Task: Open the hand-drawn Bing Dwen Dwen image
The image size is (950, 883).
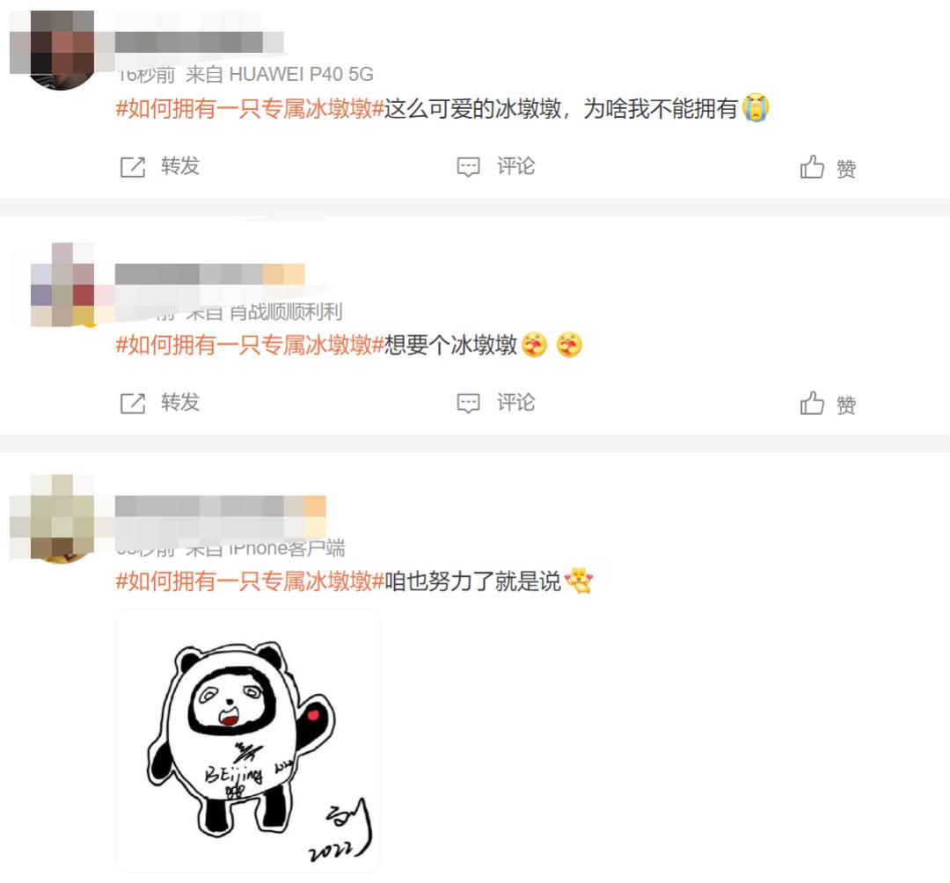Action: 248,741
